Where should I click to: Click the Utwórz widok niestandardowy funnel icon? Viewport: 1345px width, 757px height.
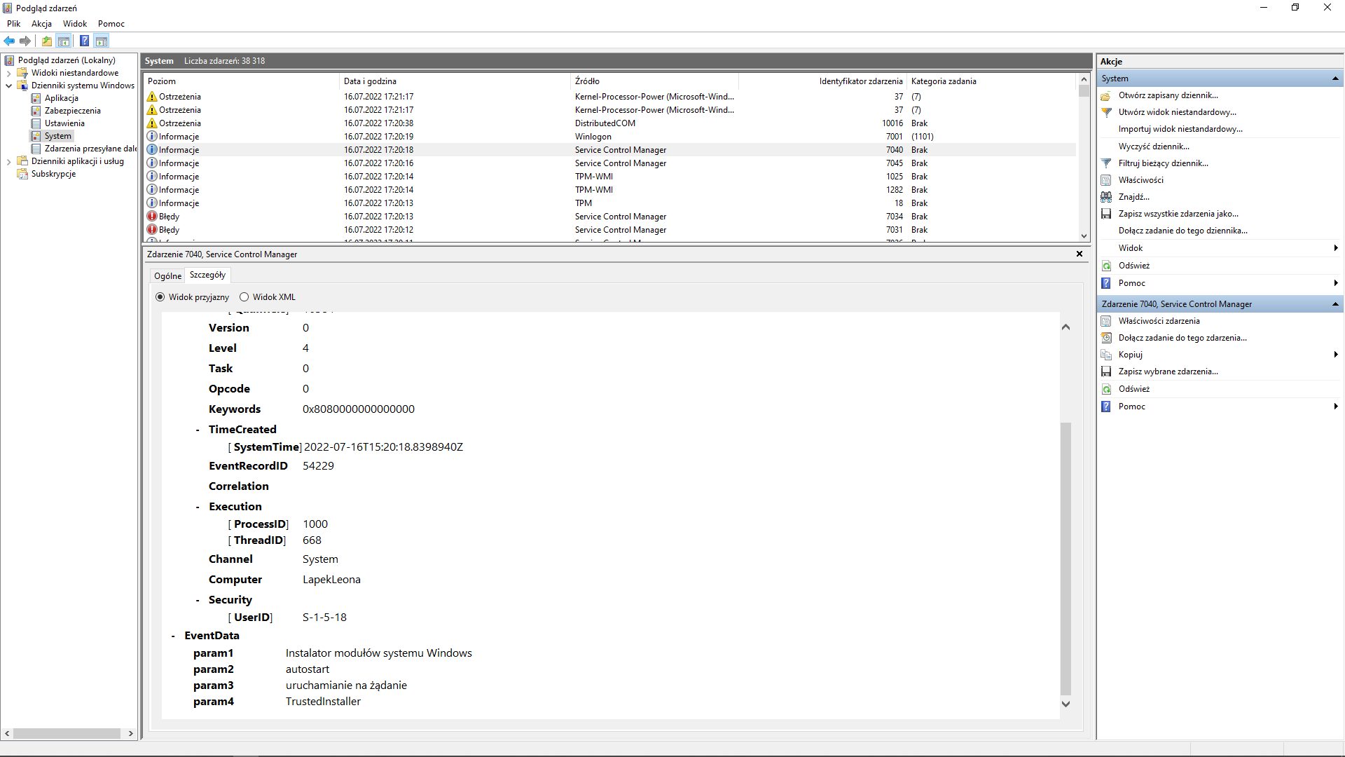tap(1106, 112)
